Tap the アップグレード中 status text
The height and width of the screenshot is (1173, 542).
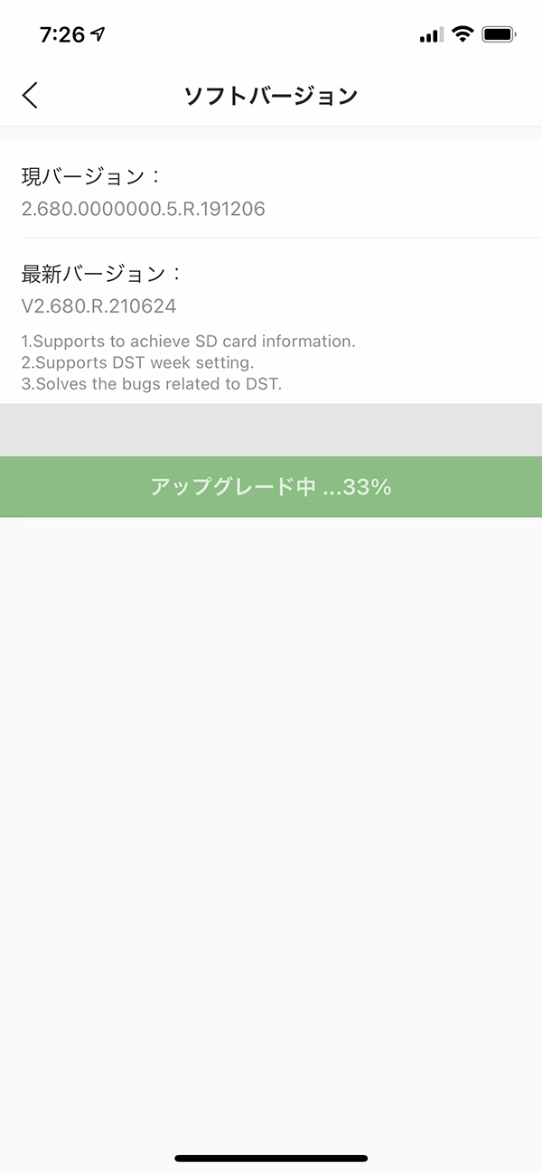click(x=233, y=487)
